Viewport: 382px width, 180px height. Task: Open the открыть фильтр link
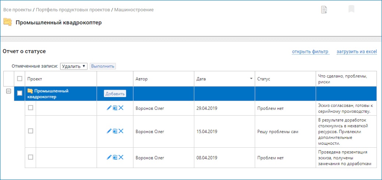point(310,51)
